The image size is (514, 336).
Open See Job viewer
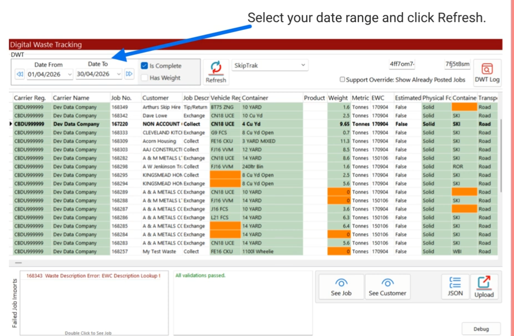point(341,287)
